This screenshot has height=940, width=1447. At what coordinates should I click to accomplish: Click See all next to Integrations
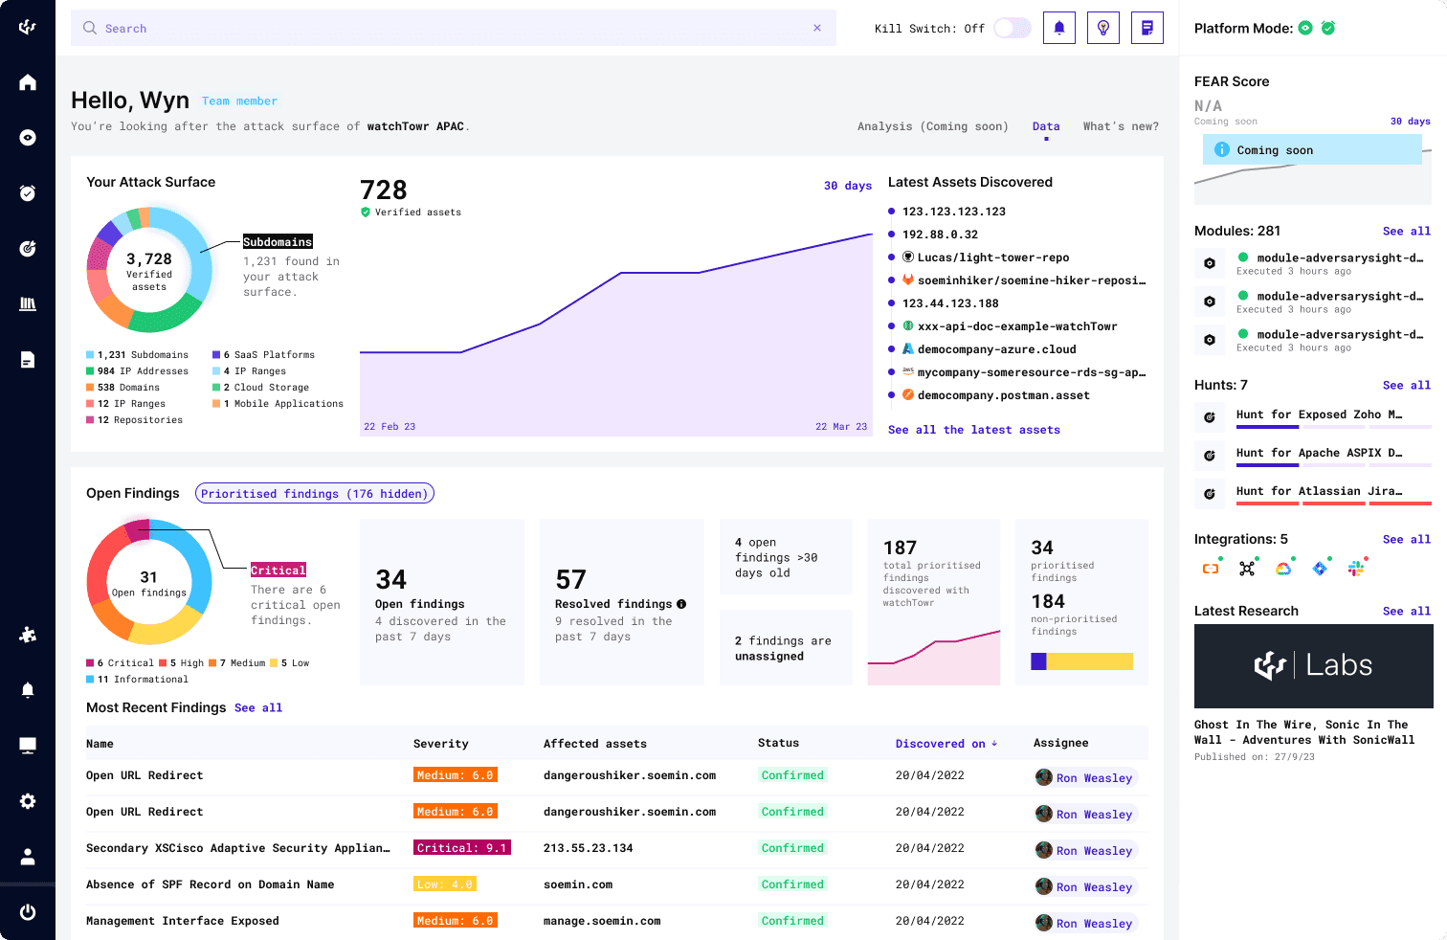click(1407, 540)
